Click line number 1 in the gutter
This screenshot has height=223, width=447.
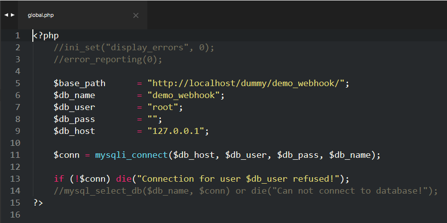point(17,36)
